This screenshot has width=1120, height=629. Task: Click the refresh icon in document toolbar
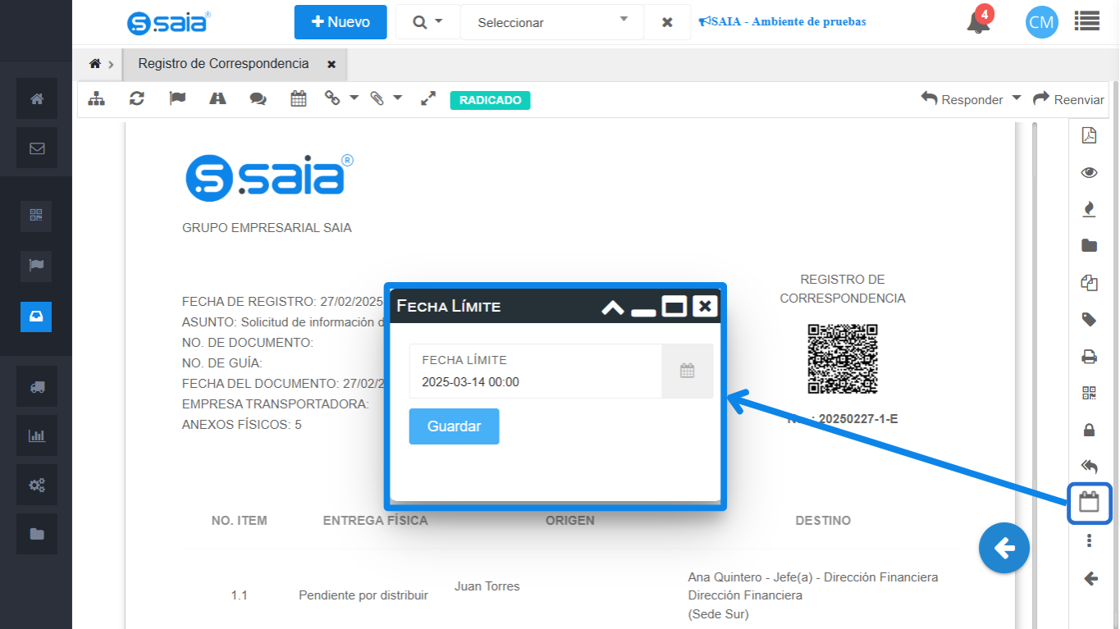(137, 99)
